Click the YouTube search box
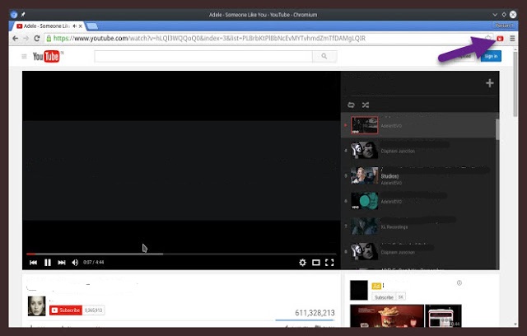Viewport: 527px width, 336px height. pos(206,56)
